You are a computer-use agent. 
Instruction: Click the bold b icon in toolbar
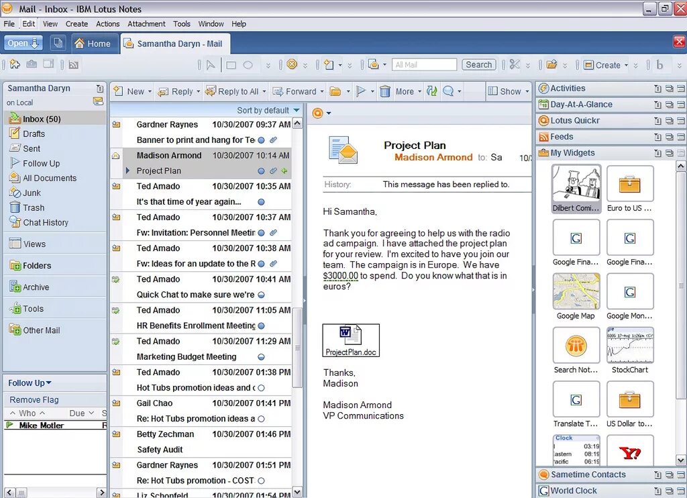point(659,65)
